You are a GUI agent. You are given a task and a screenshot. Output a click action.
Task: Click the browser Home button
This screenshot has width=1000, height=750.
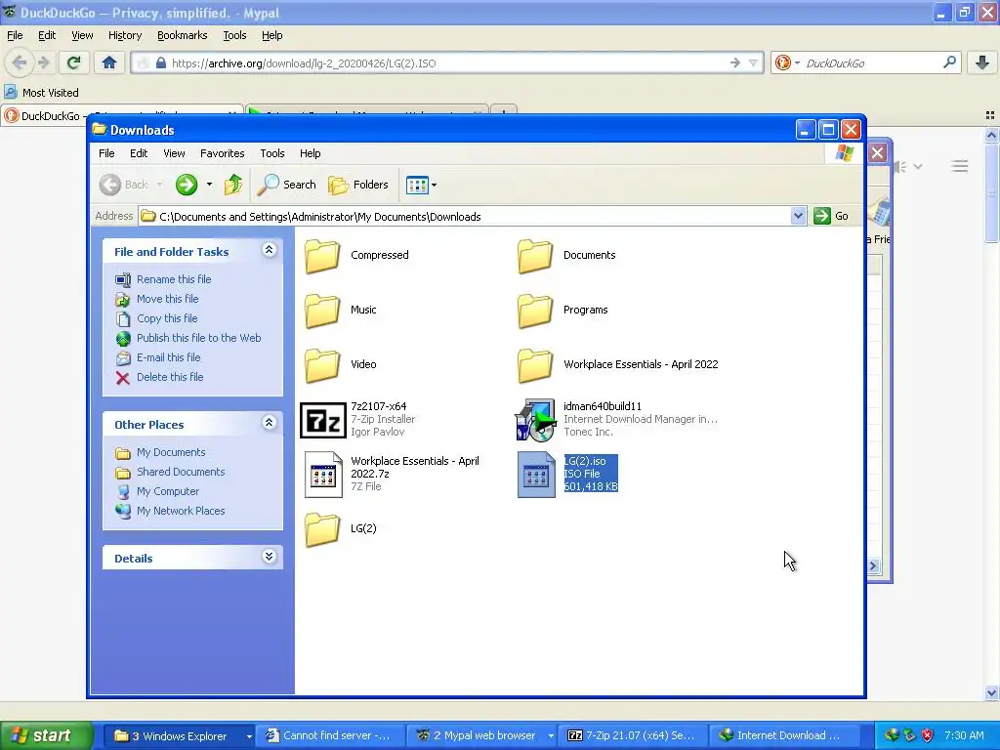tap(109, 62)
